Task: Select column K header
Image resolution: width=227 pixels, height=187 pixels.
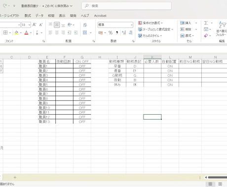Action: pyautogui.click(x=152, y=57)
